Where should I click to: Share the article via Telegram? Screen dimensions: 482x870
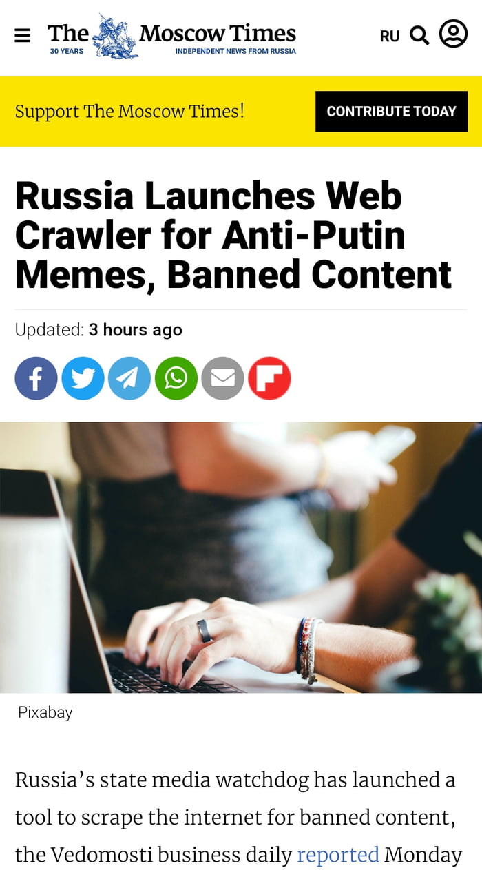point(129,378)
